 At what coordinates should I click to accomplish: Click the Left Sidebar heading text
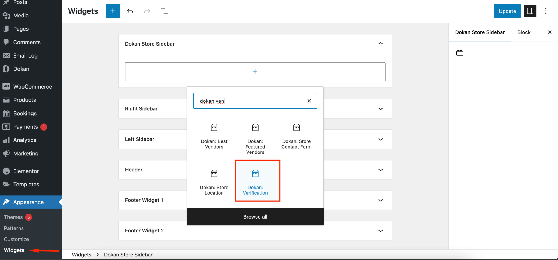tap(139, 139)
